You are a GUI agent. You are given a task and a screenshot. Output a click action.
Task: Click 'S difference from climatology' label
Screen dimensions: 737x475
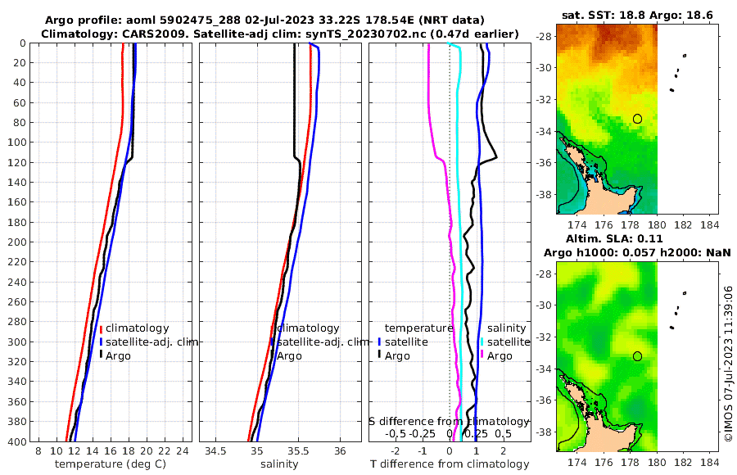click(450, 422)
